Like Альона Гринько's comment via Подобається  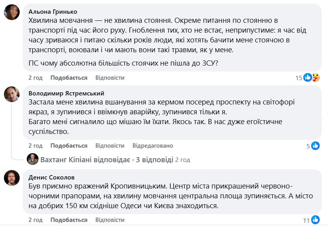tap(69, 78)
